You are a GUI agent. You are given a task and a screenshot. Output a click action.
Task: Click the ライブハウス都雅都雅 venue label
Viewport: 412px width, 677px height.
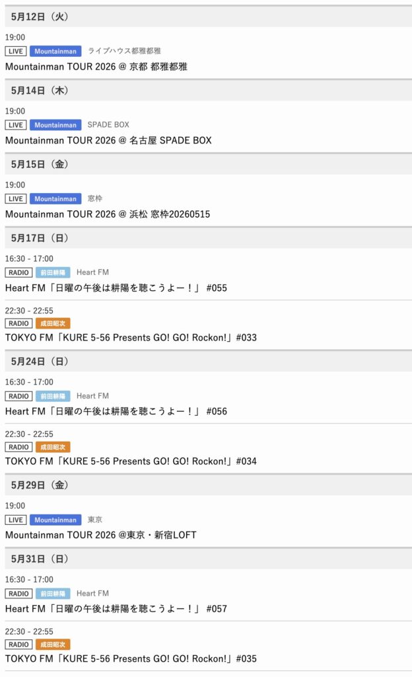(x=124, y=51)
